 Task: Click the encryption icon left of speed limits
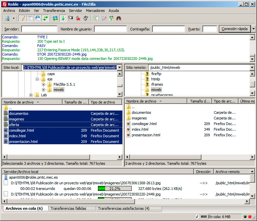point(197,217)
